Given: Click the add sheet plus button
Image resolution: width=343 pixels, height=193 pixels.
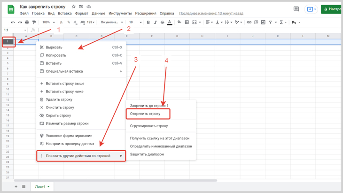Looking at the screenshot, I should 16,186.
